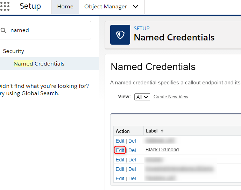Collapse the Security section in sidebar

13,51
